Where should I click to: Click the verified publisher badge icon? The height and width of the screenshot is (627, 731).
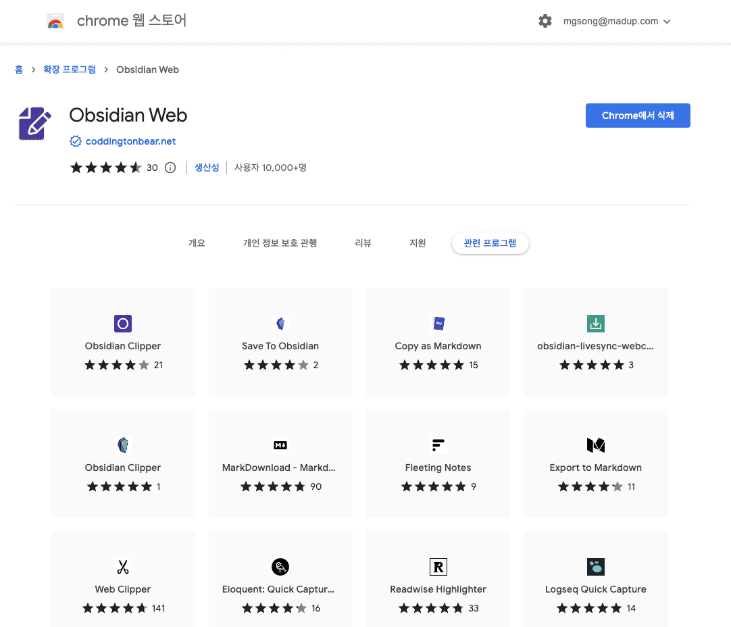[76, 141]
